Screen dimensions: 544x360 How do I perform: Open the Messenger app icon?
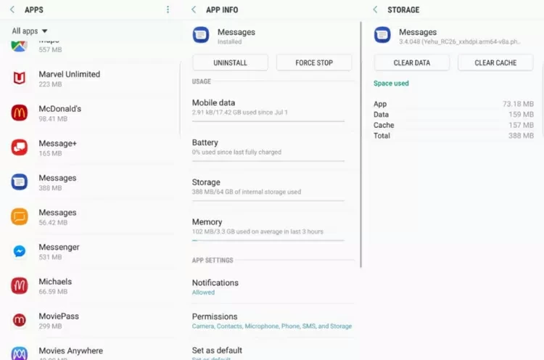click(20, 251)
